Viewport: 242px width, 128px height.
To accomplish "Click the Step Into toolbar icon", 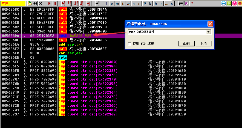I will coord(63,3).
